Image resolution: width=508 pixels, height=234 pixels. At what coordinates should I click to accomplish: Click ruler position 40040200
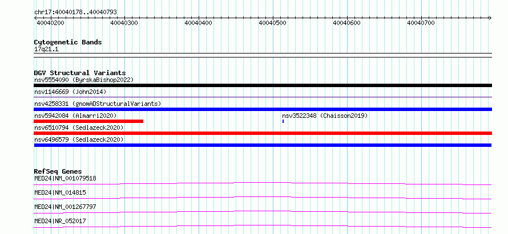[x=50, y=23]
